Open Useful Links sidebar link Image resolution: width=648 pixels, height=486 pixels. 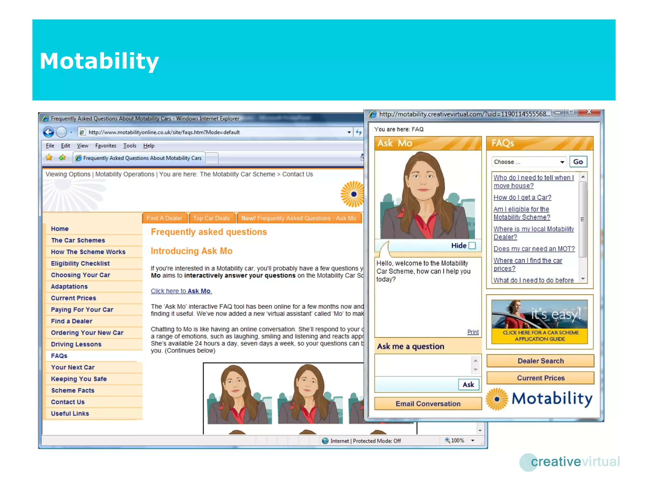pyautogui.click(x=70, y=414)
